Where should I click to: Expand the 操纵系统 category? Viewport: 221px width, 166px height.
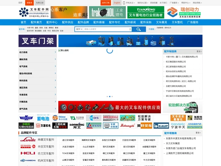(38, 59)
